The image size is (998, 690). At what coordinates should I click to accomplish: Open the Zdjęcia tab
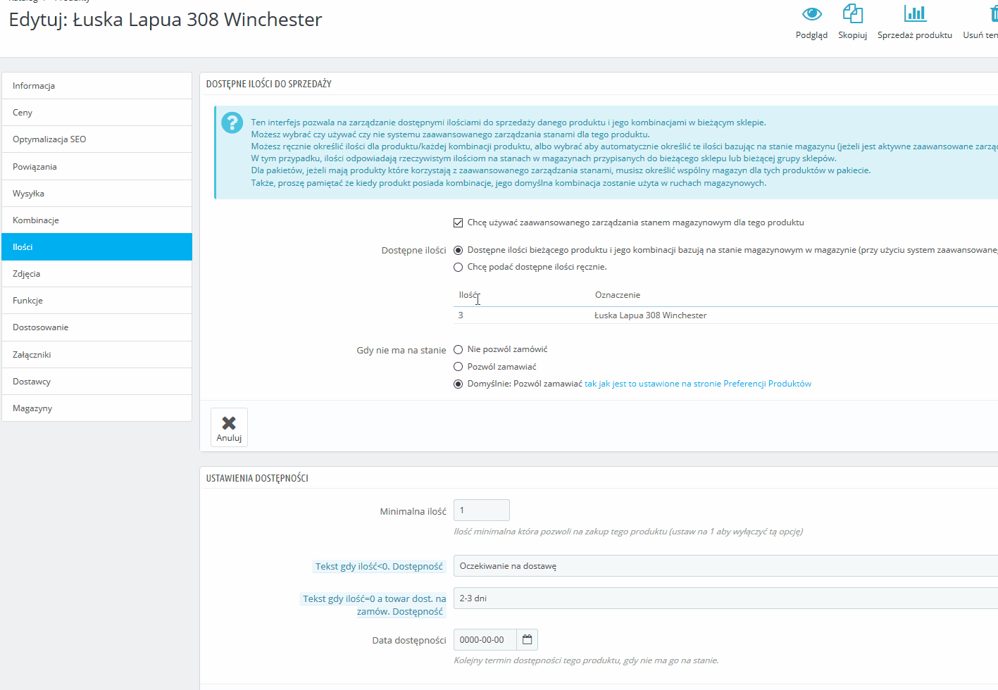(97, 274)
